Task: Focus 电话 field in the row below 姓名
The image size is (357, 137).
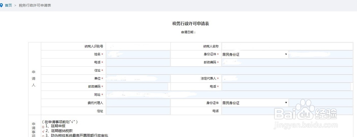Action: click(x=138, y=62)
